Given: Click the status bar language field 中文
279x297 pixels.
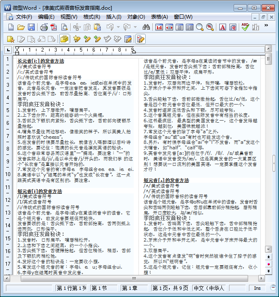Looking at the screenshot, I should pos(209,288).
